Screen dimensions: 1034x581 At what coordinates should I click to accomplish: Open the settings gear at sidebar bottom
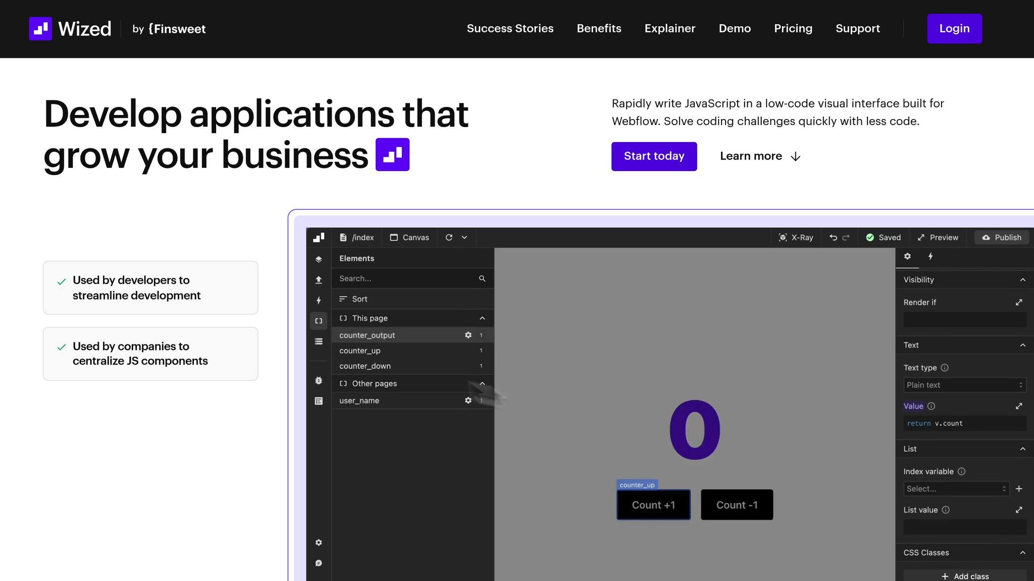319,543
